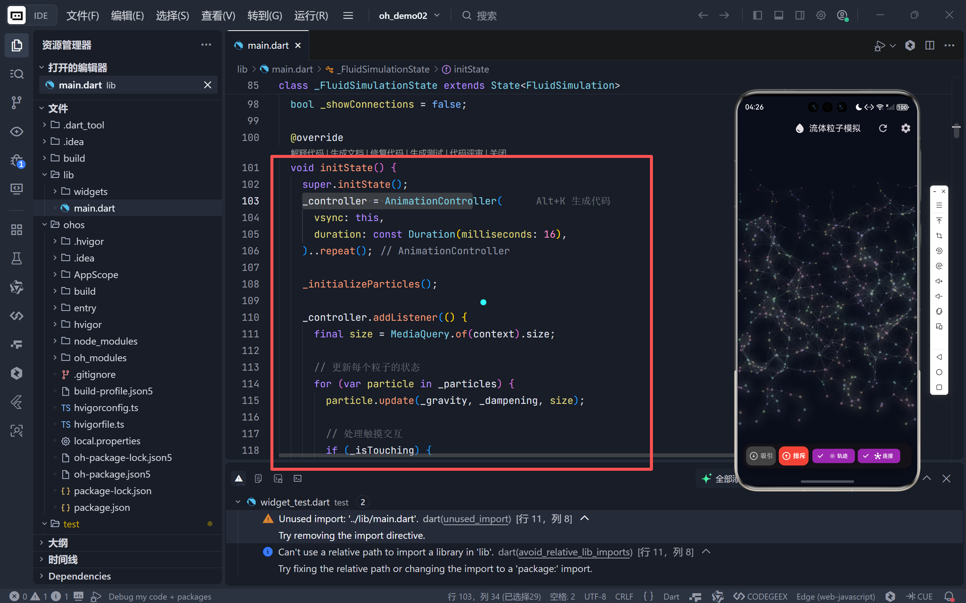This screenshot has height=603, width=966.
Task: Open the source control branch icon in activity bar
Action: click(x=16, y=102)
